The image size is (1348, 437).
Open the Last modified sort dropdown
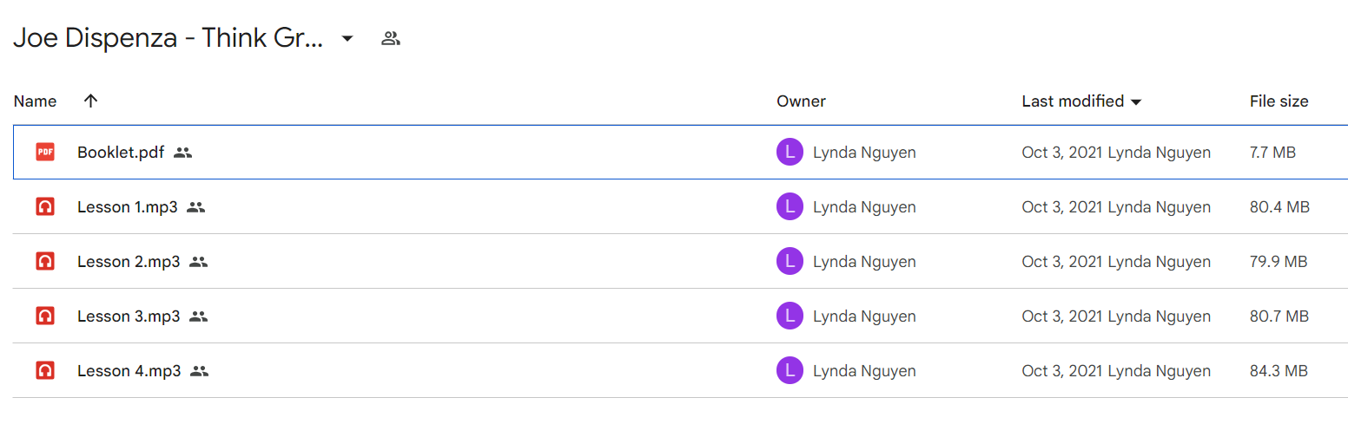pyautogui.click(x=1135, y=102)
